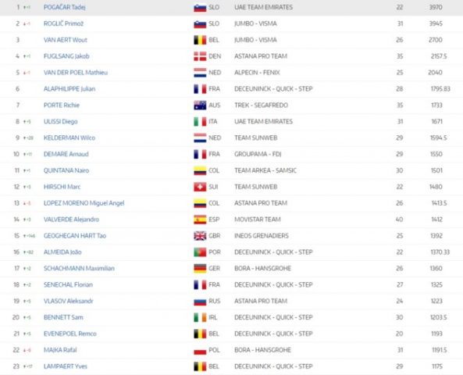Open rider profile VAN AERT Wout

[x=66, y=40]
